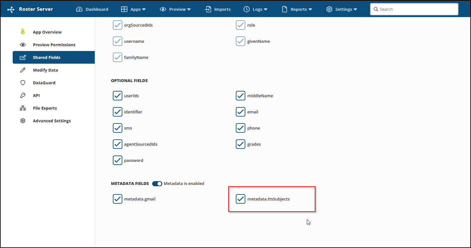Open DataGuard in the sidebar

pyautogui.click(x=54, y=83)
